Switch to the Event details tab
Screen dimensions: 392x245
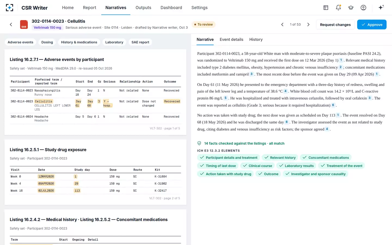pos(231,39)
